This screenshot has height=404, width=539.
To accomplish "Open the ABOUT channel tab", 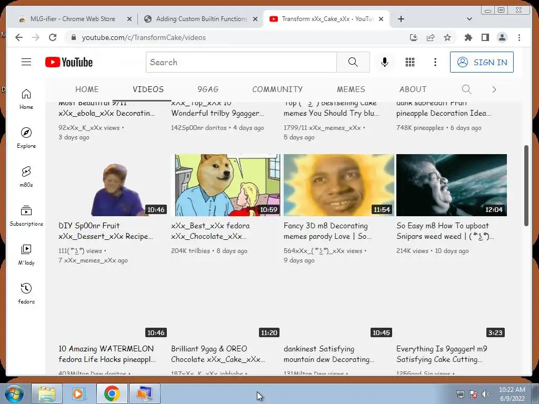I will [413, 89].
